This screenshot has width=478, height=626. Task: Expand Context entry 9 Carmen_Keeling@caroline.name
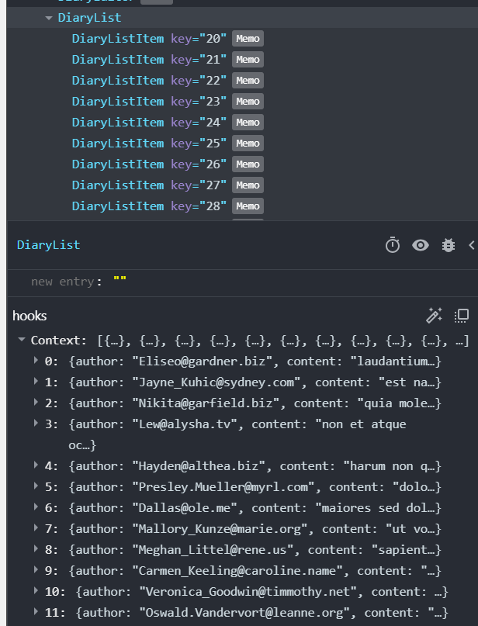click(x=36, y=570)
